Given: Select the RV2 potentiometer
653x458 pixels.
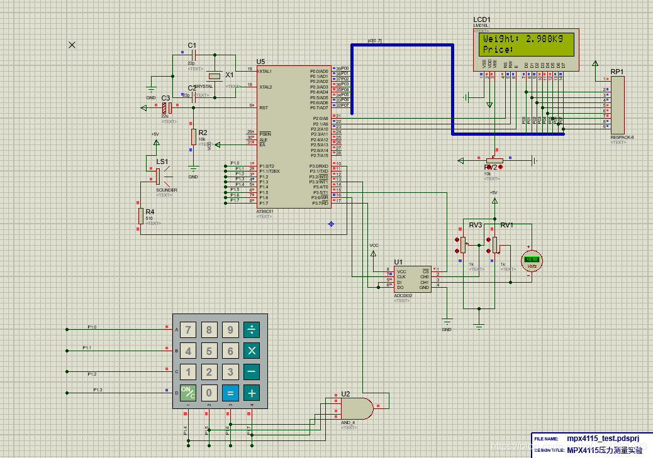Looking at the screenshot, I should pos(494,161).
